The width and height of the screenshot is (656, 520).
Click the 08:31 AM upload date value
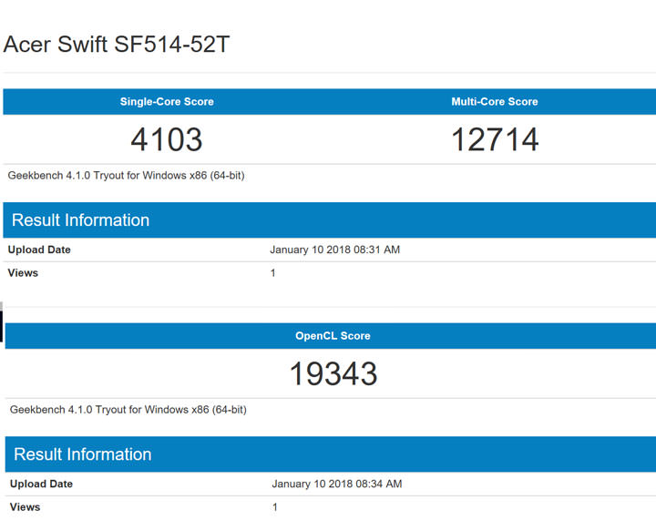(334, 250)
